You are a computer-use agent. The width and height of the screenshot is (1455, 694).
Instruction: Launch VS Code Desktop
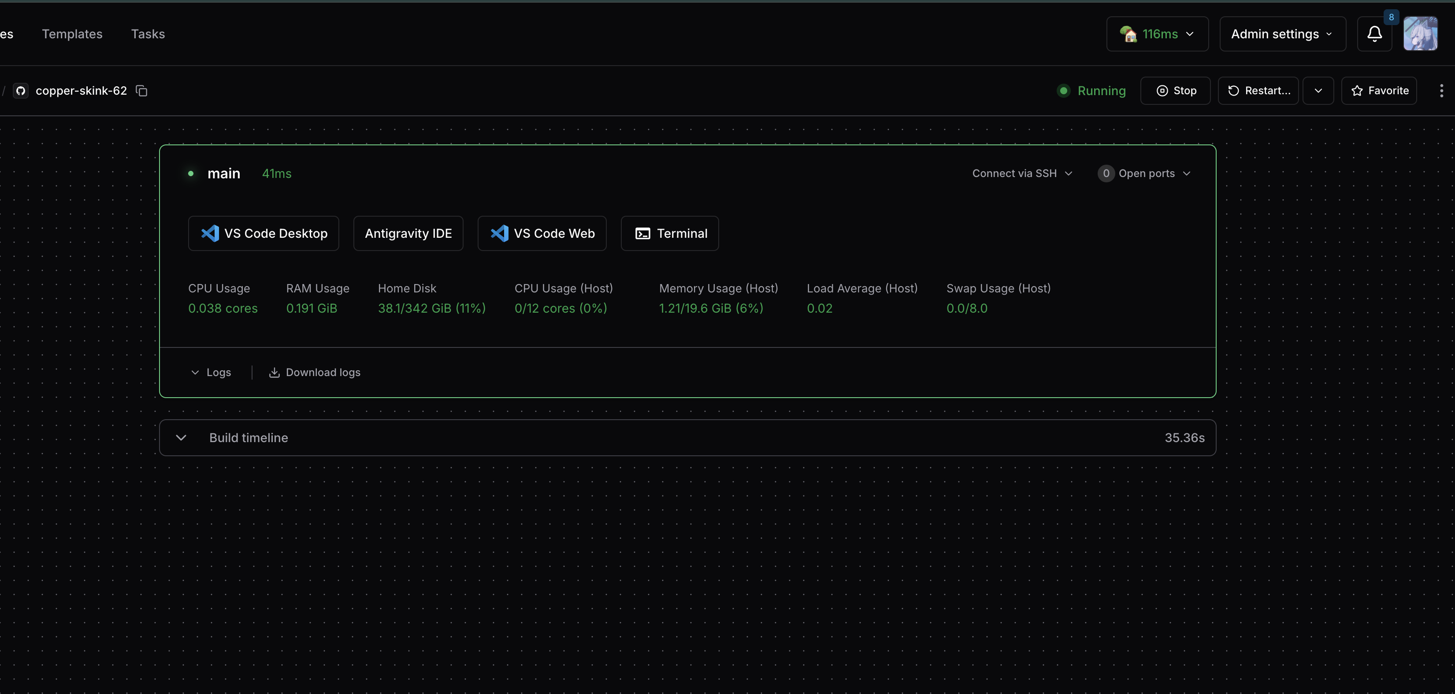click(x=264, y=233)
